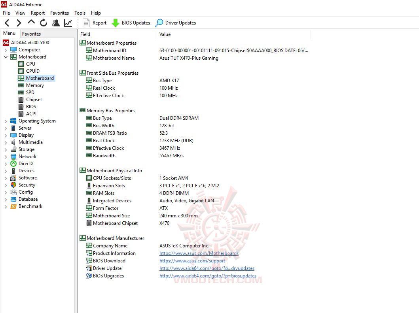The image size is (419, 313).
Task: Switch to the Favorites tab
Action: coord(31,34)
